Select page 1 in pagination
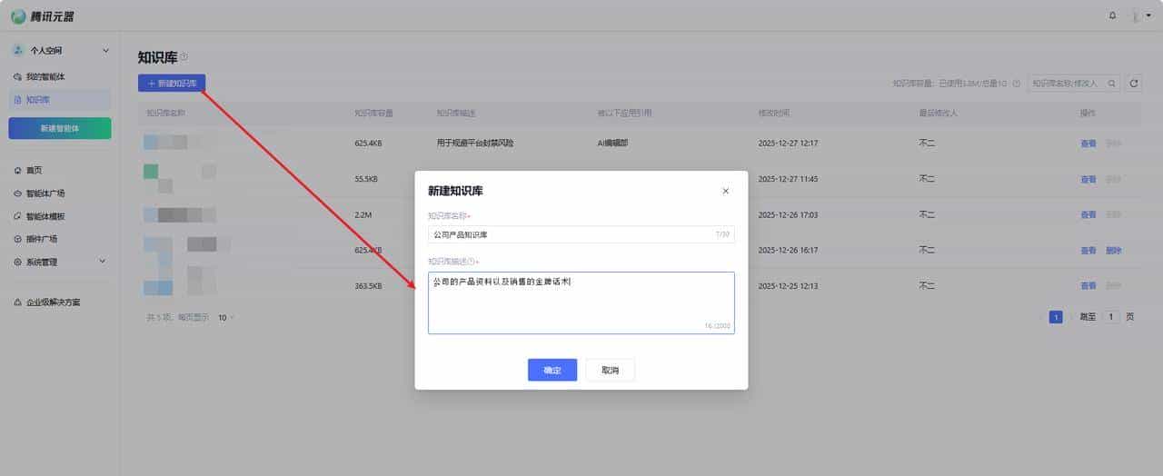Image resolution: width=1163 pixels, height=476 pixels. click(1056, 317)
